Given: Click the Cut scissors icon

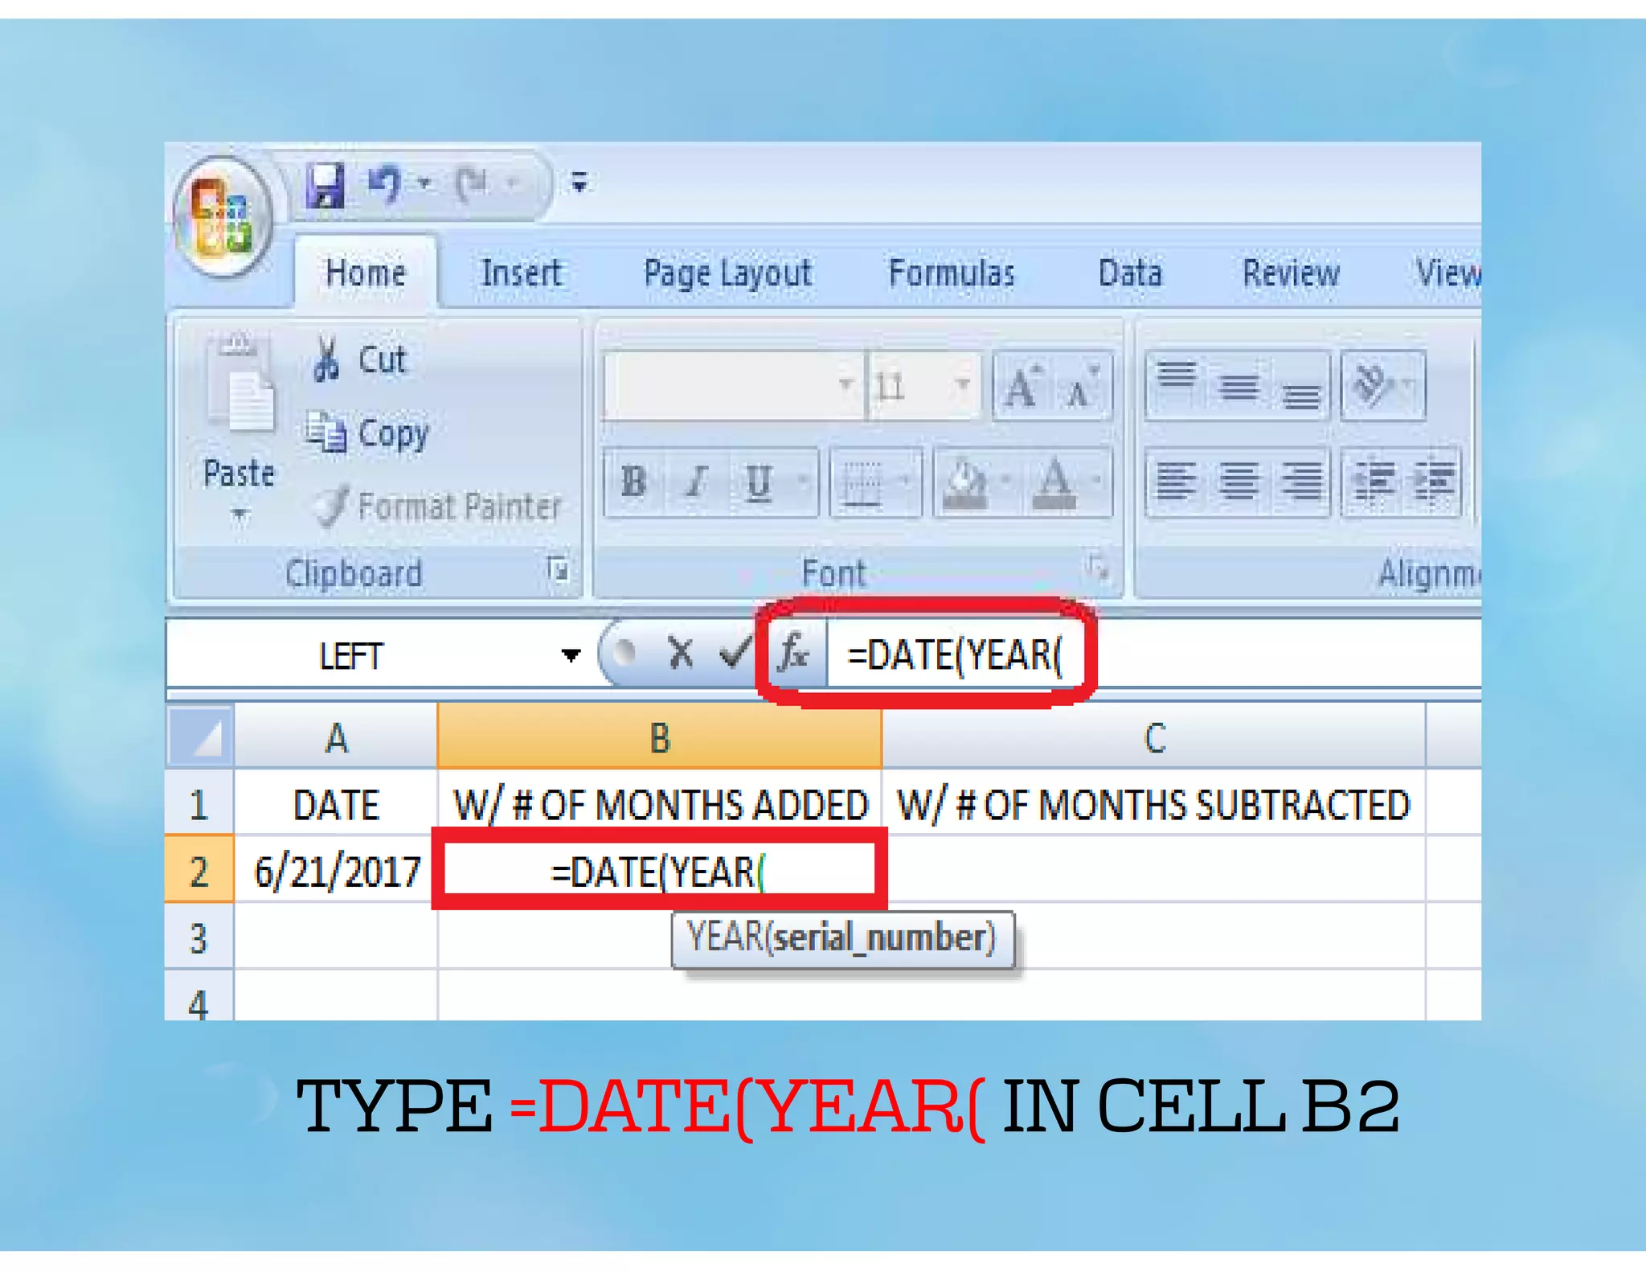Looking at the screenshot, I should 326,359.
